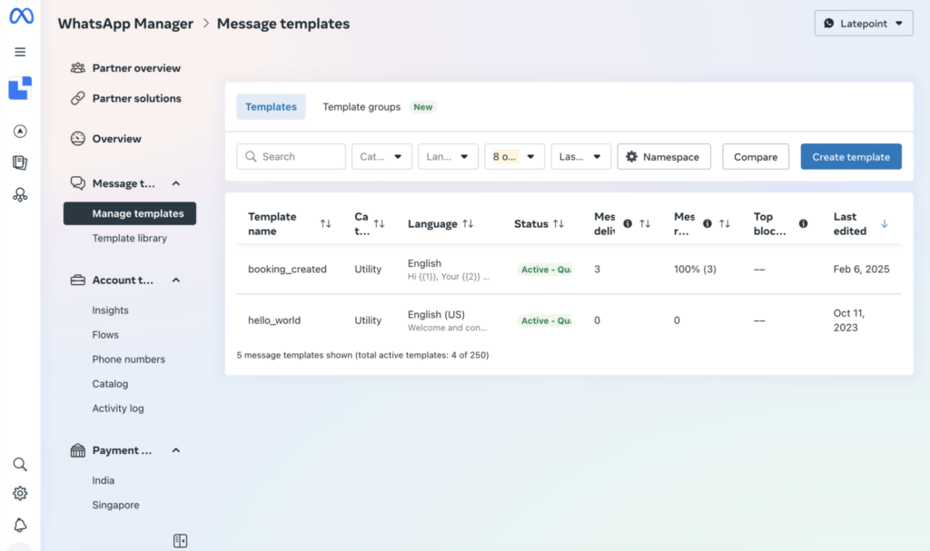Image resolution: width=930 pixels, height=551 pixels.
Task: Select the blue business portfolio icon
Action: (20, 88)
